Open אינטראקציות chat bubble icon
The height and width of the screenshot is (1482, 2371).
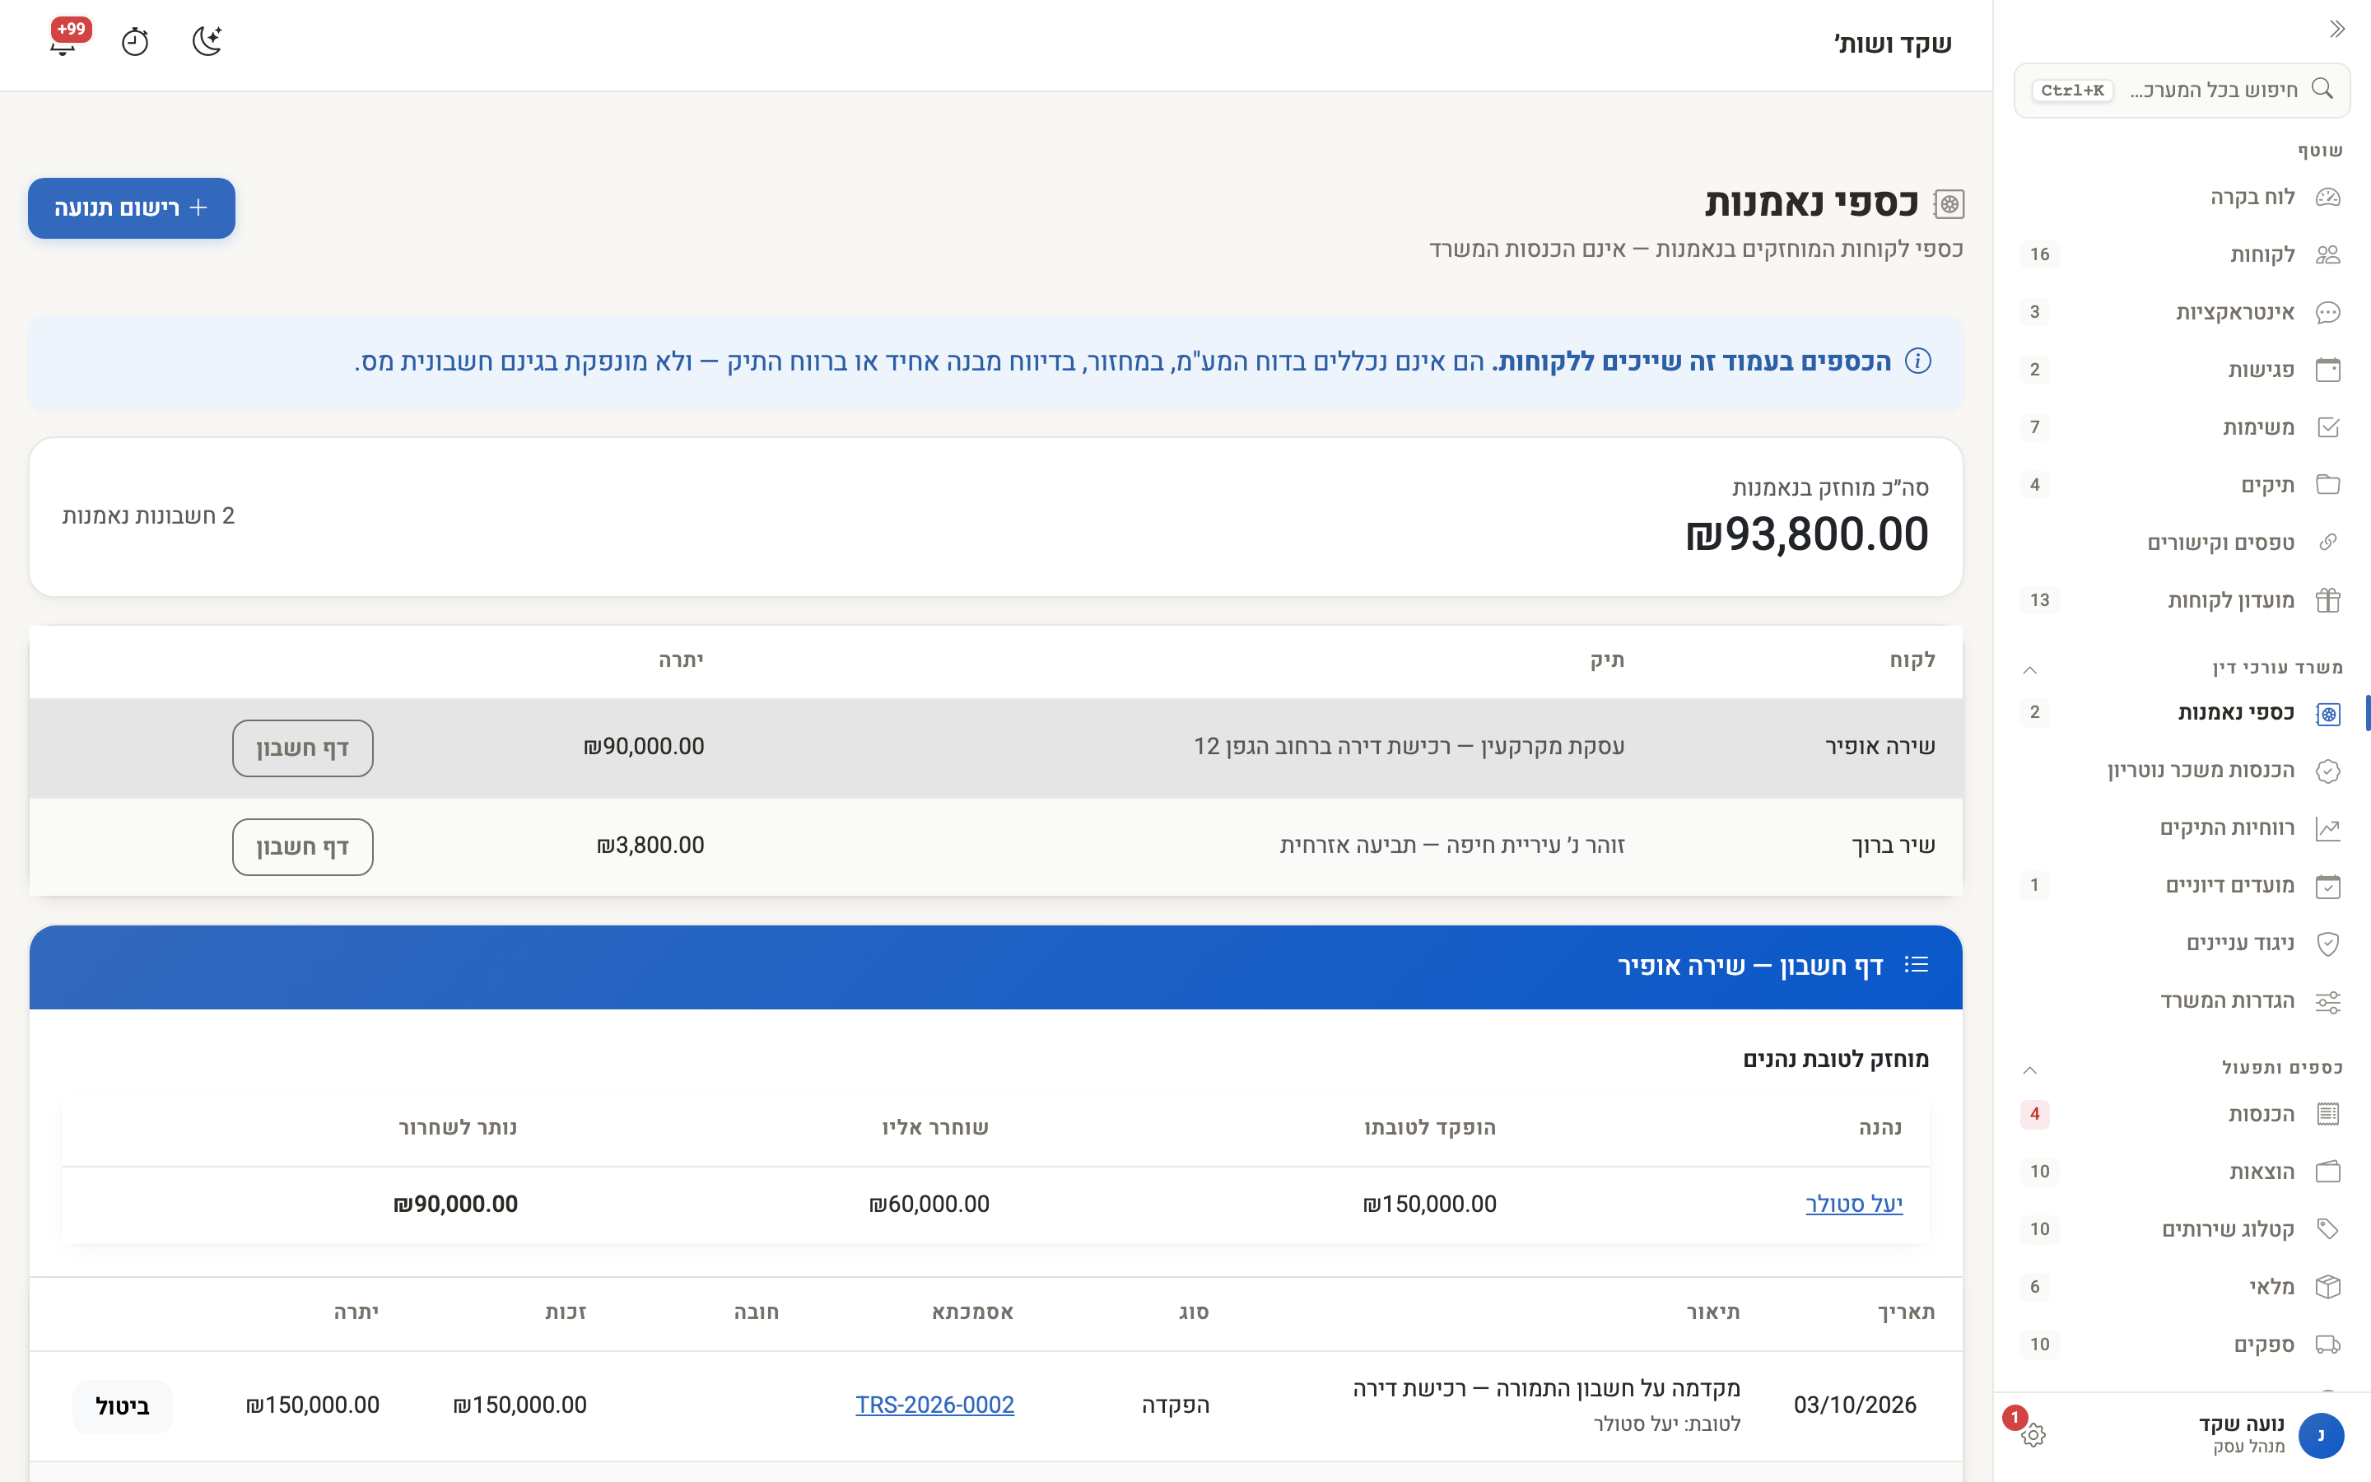coord(2328,313)
